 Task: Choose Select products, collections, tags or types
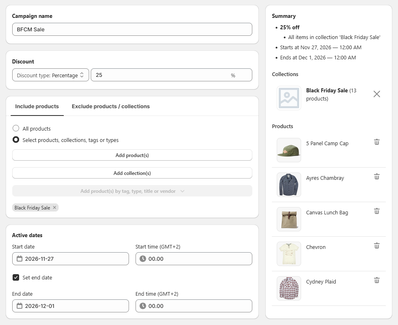[x=16, y=140]
